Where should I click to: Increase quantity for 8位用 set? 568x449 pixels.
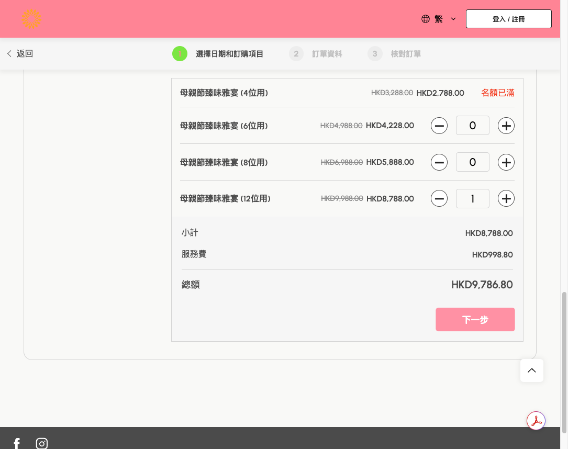tap(506, 162)
